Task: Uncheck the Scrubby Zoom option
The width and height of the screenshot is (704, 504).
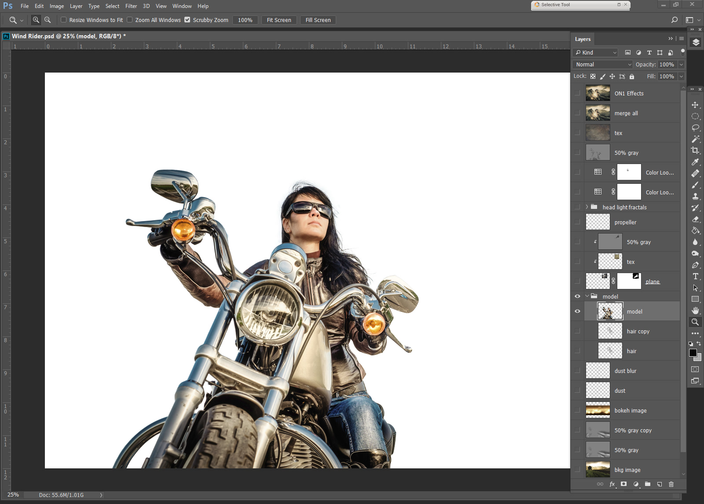Action: pos(187,20)
